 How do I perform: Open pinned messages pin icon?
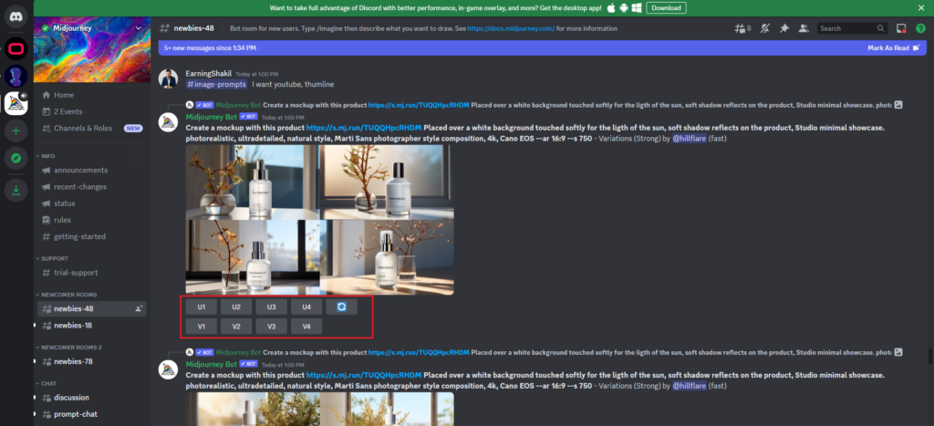click(784, 28)
